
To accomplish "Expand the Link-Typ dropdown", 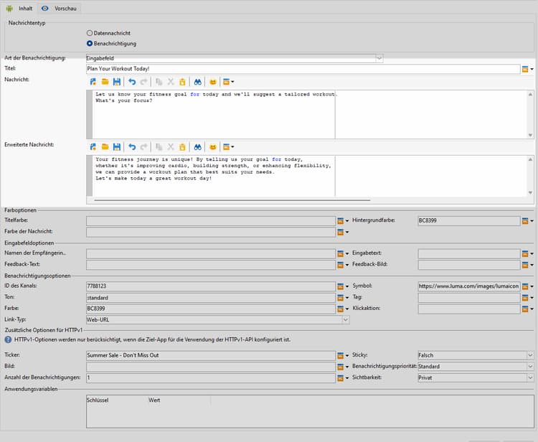I will click(x=346, y=320).
